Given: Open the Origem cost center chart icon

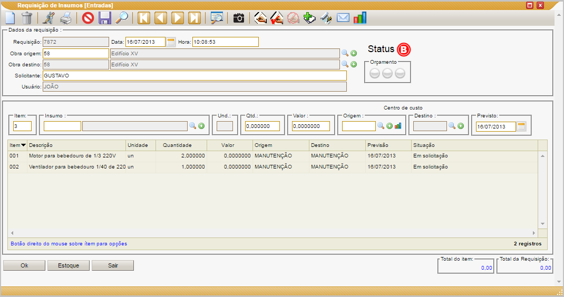Looking at the screenshot, I should click(x=398, y=126).
